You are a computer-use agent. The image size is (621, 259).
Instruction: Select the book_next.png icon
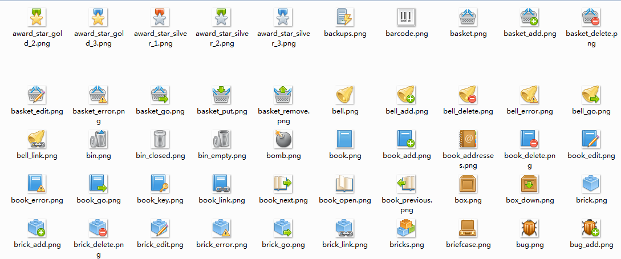coord(283,183)
